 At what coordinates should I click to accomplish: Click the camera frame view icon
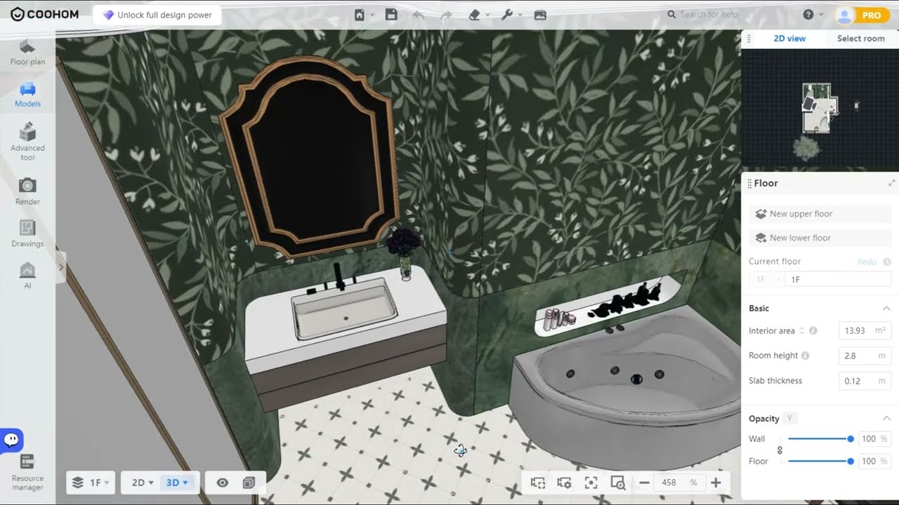(538, 483)
